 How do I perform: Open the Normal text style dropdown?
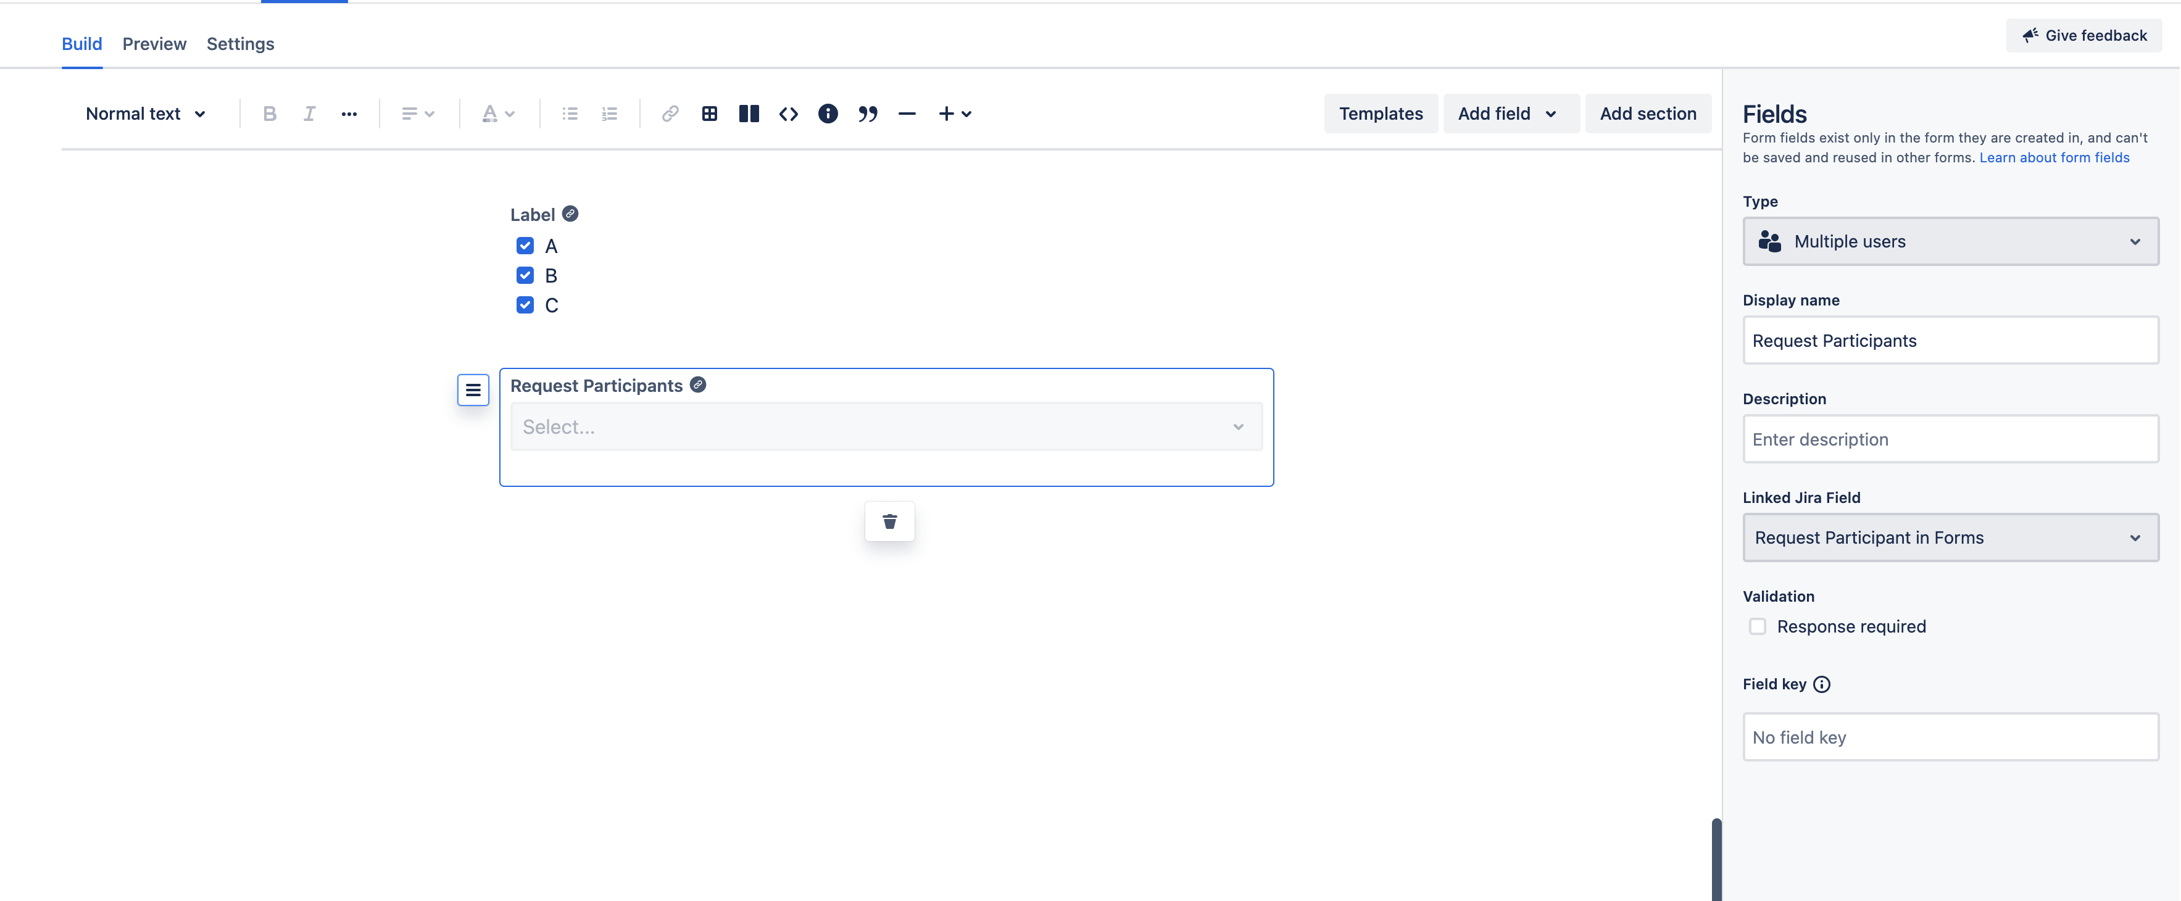[x=146, y=114]
